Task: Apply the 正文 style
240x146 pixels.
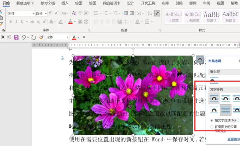Action: tap(174, 16)
